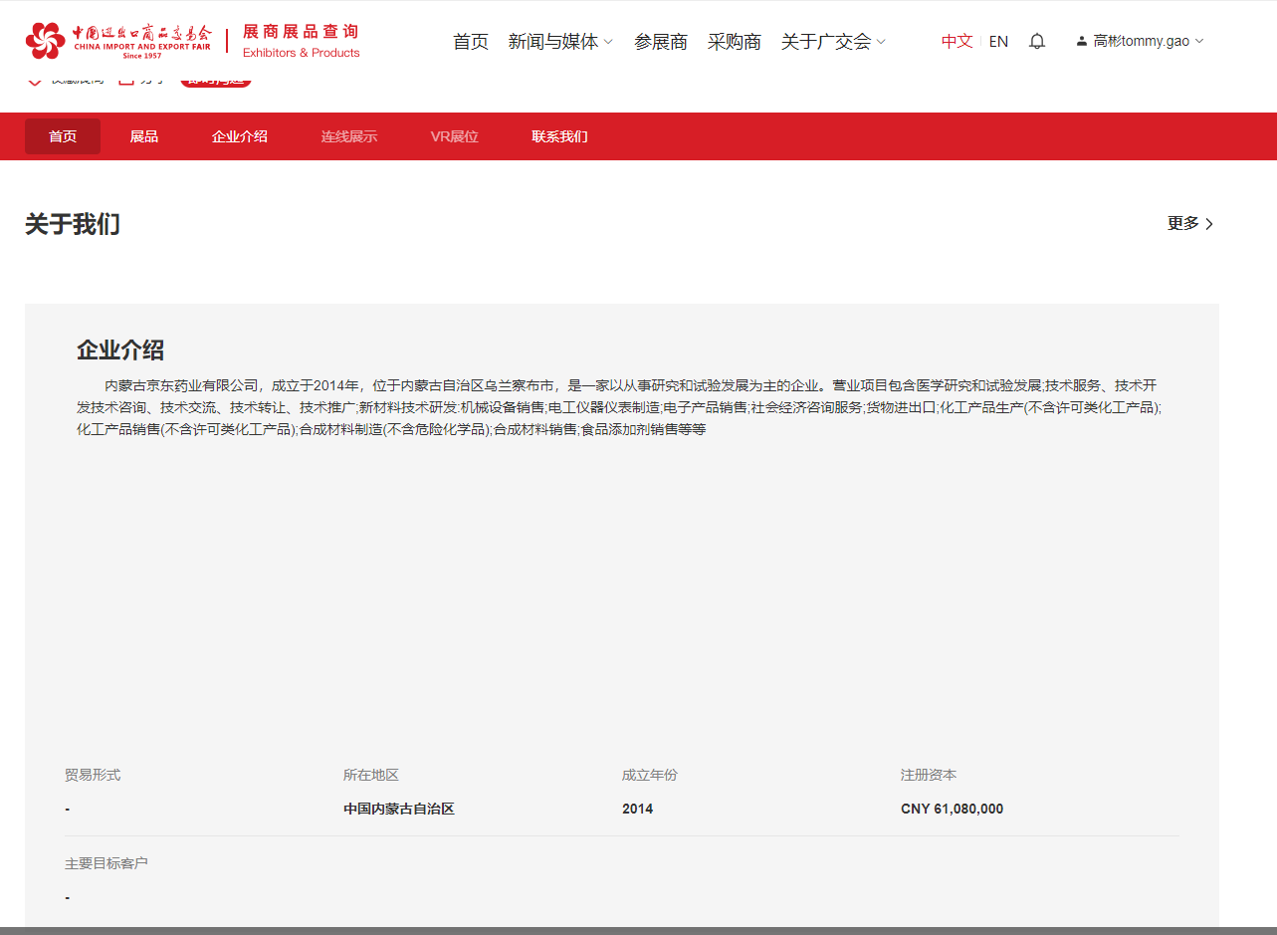This screenshot has width=1277, height=935.
Task: Switch language to 中文
Action: pos(957,42)
